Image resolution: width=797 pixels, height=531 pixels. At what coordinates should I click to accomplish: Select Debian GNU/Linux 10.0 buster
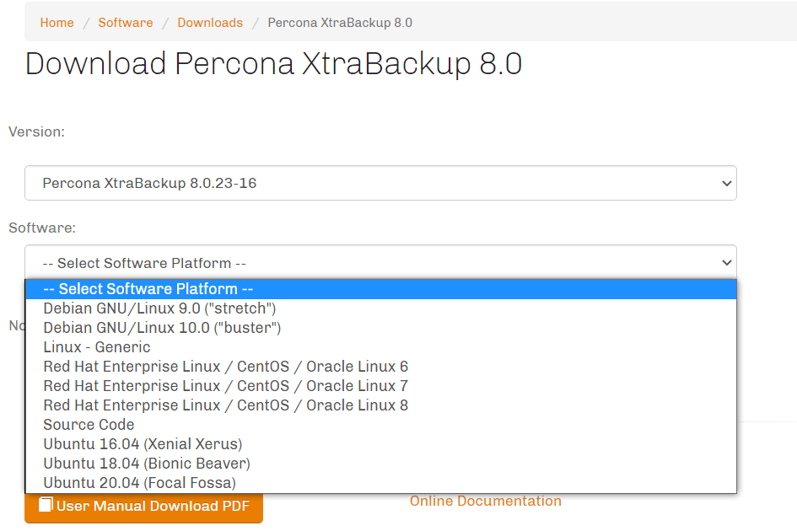point(164,327)
